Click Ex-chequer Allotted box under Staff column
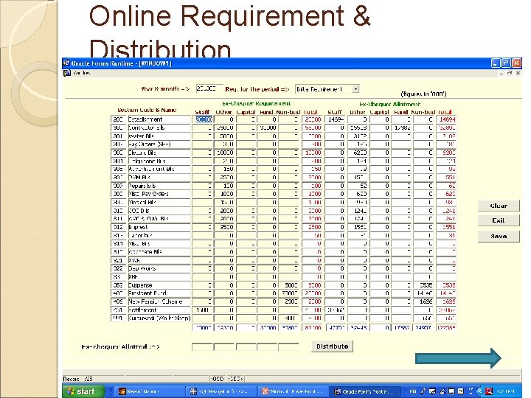Screen dimensions: 531x398 tap(202, 346)
